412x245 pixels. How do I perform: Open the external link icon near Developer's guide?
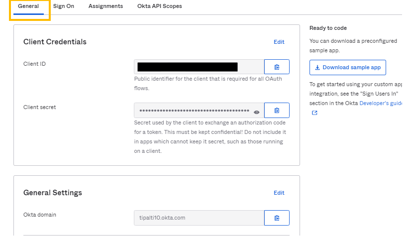click(314, 113)
